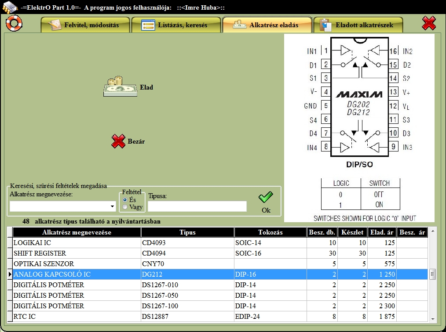Screen dimensions: 446x332
Task: Click the lifebuoy help icon
Action: coord(14,23)
